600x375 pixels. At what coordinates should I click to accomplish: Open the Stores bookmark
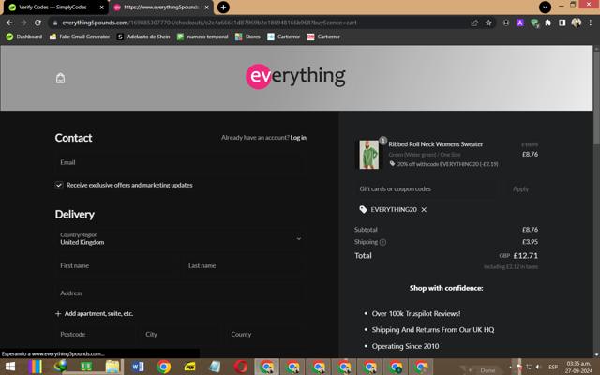pos(247,37)
